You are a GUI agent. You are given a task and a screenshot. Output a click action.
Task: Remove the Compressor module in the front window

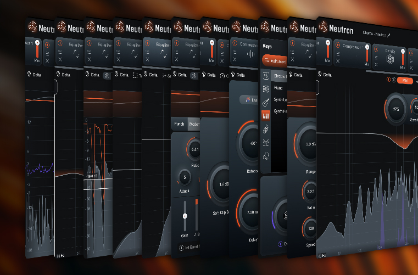click(338, 61)
